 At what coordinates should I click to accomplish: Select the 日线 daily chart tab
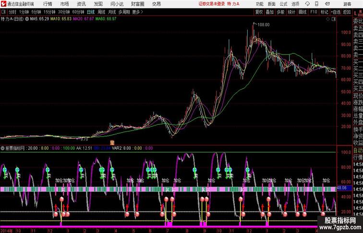pos(91,12)
